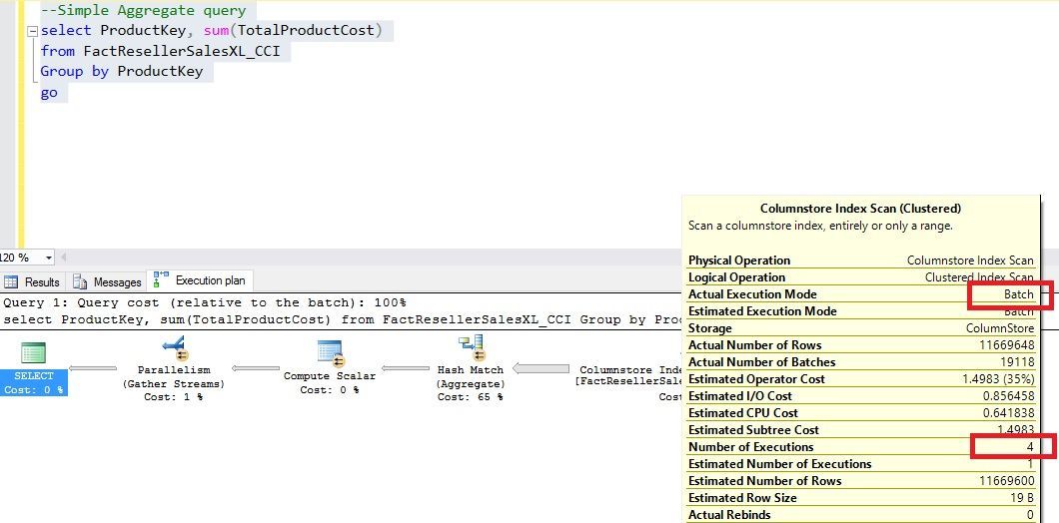
Task: Click the comment line Simple Aggregate query
Action: [x=143, y=11]
